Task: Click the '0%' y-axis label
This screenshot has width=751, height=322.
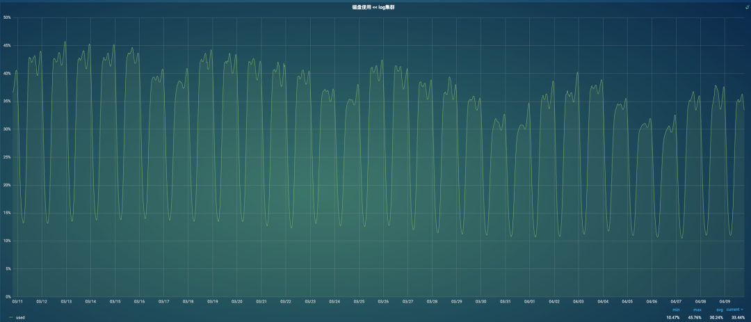Action: [8, 296]
